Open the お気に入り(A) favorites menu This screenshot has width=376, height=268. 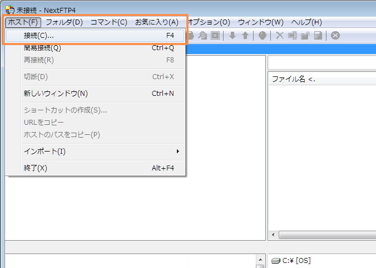pos(156,22)
